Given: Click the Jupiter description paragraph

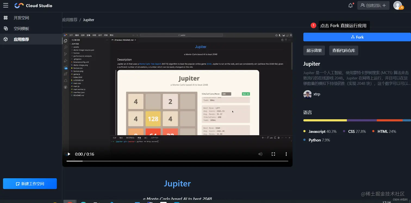Looking at the screenshot, I should click(357, 78).
